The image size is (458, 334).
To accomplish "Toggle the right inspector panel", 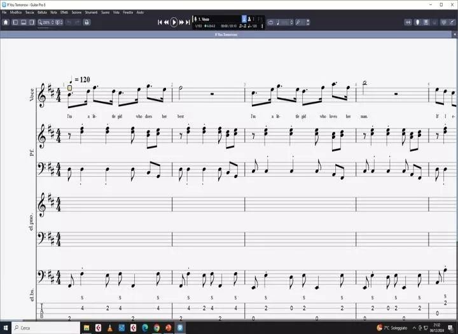I will (x=32, y=22).
